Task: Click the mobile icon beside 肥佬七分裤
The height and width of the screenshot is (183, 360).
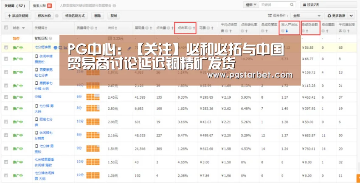Action: 36,119
